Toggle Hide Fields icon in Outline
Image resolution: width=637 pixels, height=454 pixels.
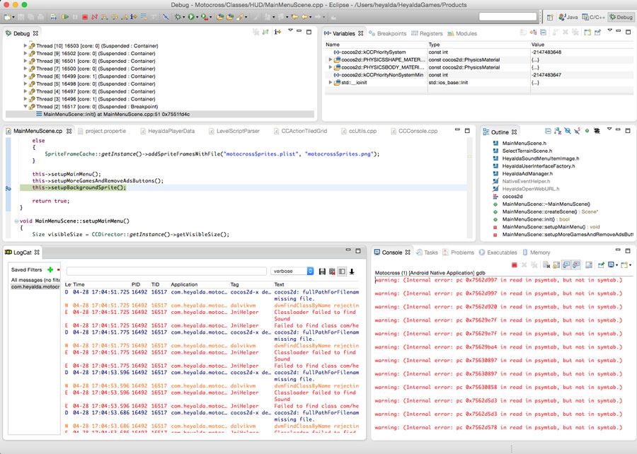click(568, 131)
